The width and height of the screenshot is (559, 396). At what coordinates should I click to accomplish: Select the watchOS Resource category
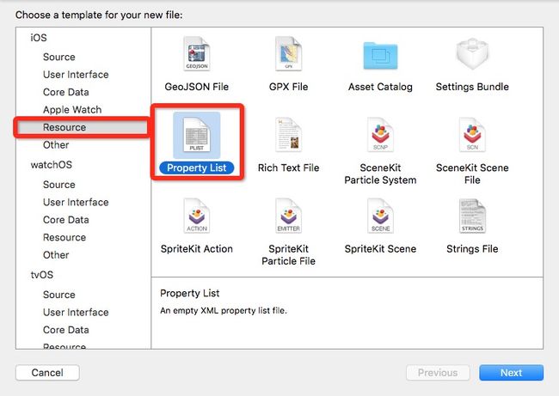point(64,238)
